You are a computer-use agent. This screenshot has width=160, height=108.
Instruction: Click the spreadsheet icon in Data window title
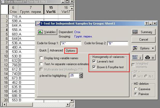3,2
